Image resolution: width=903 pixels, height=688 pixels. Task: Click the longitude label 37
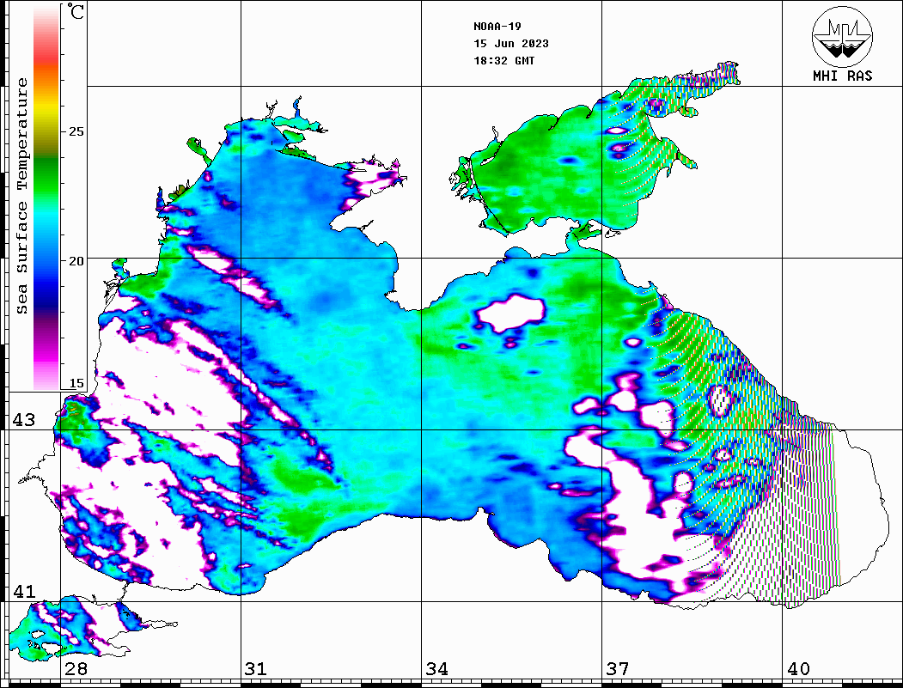[x=617, y=668]
